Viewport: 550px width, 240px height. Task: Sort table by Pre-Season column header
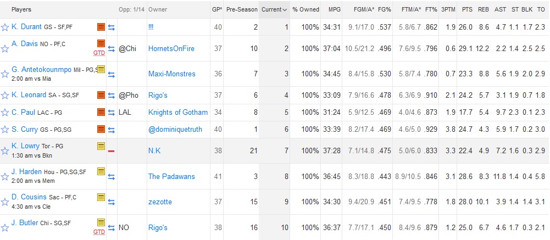click(x=242, y=9)
